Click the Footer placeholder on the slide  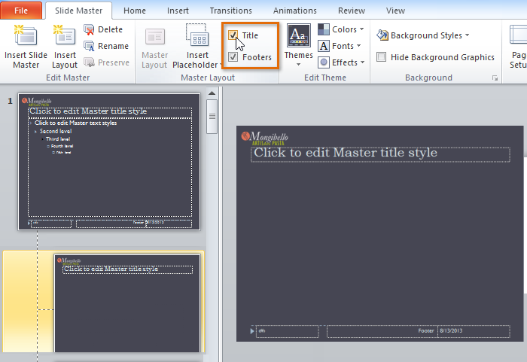tap(382, 331)
